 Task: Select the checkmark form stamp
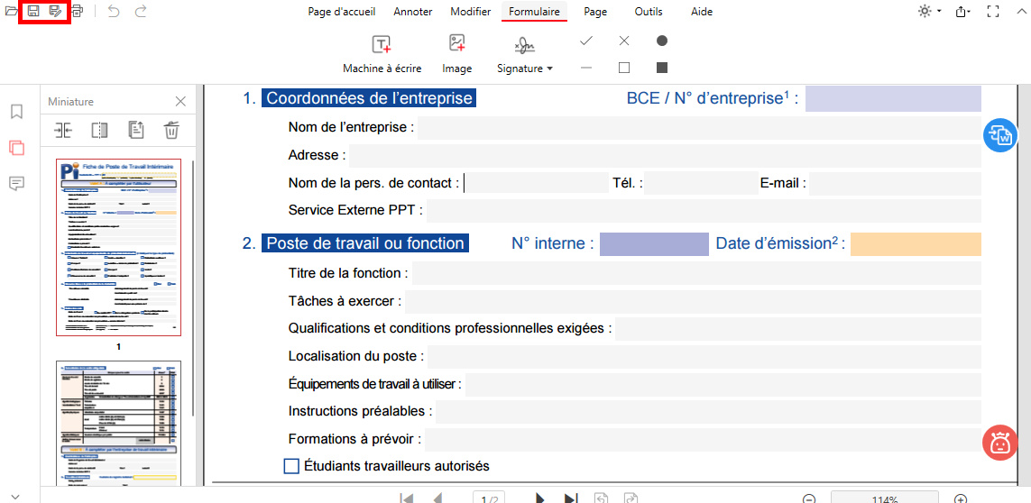tap(585, 41)
